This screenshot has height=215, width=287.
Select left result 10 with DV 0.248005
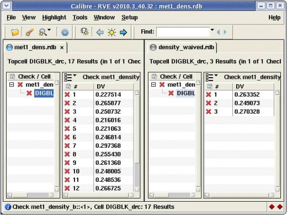(98, 171)
